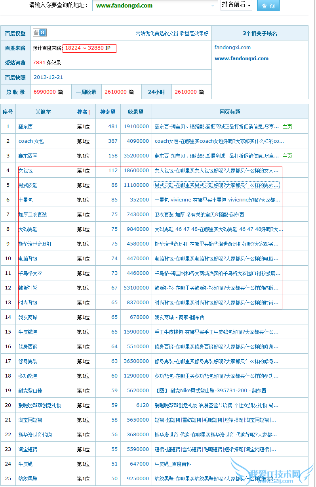Open the address input dropdown arrow
This screenshot has width=316, height=487.
tap(213, 6)
